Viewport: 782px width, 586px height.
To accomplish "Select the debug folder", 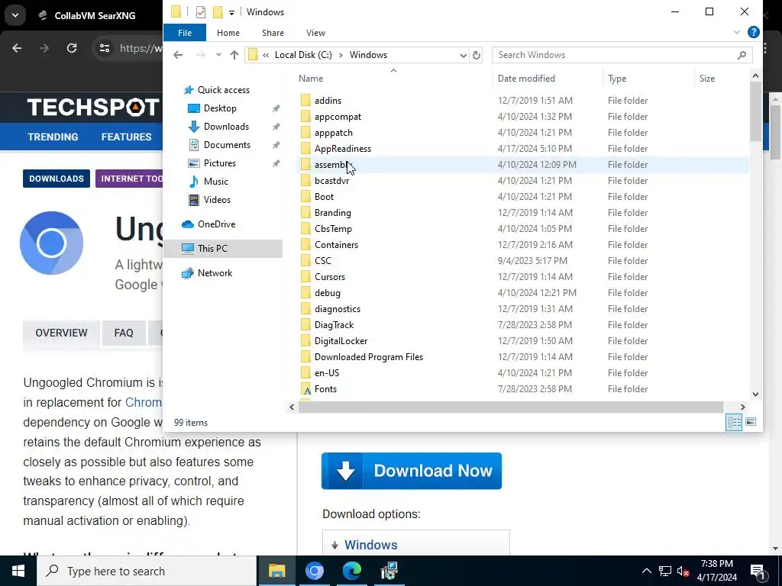I will click(327, 293).
